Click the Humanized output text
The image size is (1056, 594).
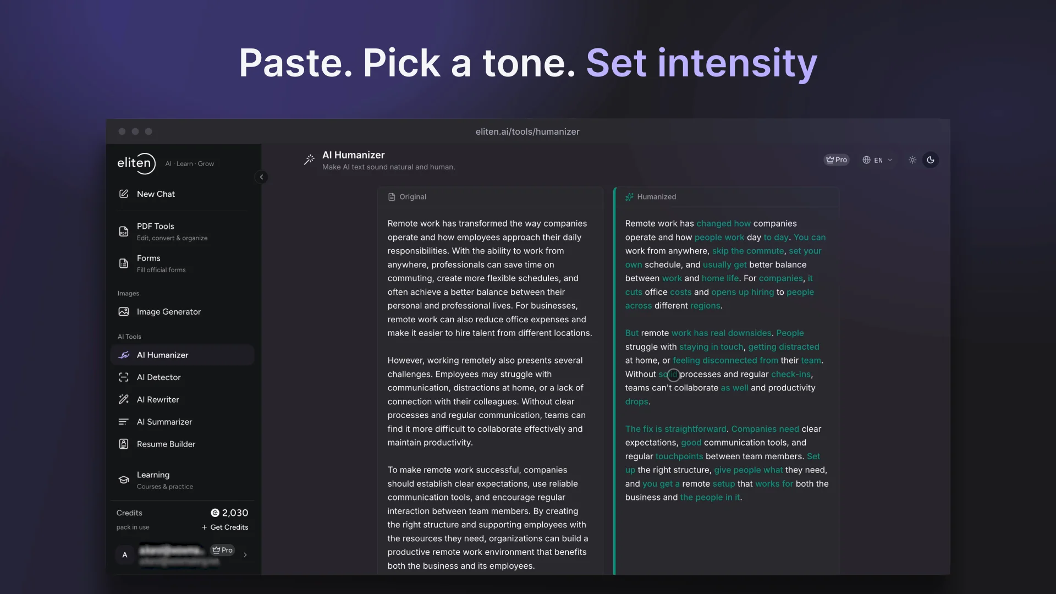coord(727,360)
